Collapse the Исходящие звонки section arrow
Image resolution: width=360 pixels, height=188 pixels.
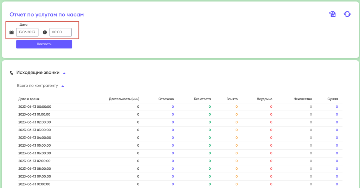pos(64,73)
